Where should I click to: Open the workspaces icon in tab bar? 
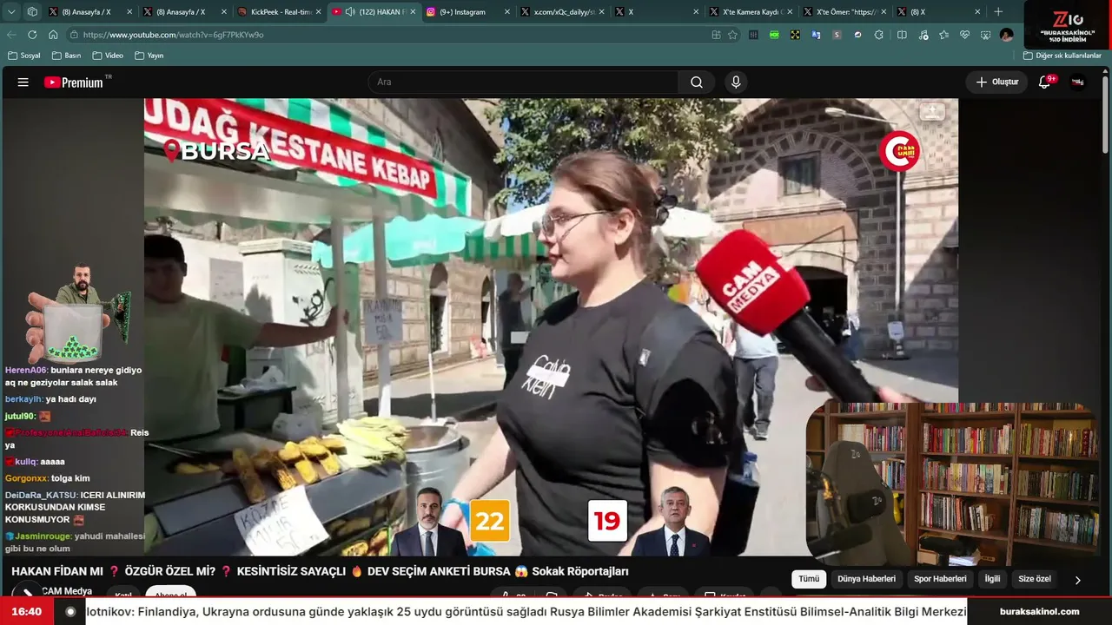point(32,12)
